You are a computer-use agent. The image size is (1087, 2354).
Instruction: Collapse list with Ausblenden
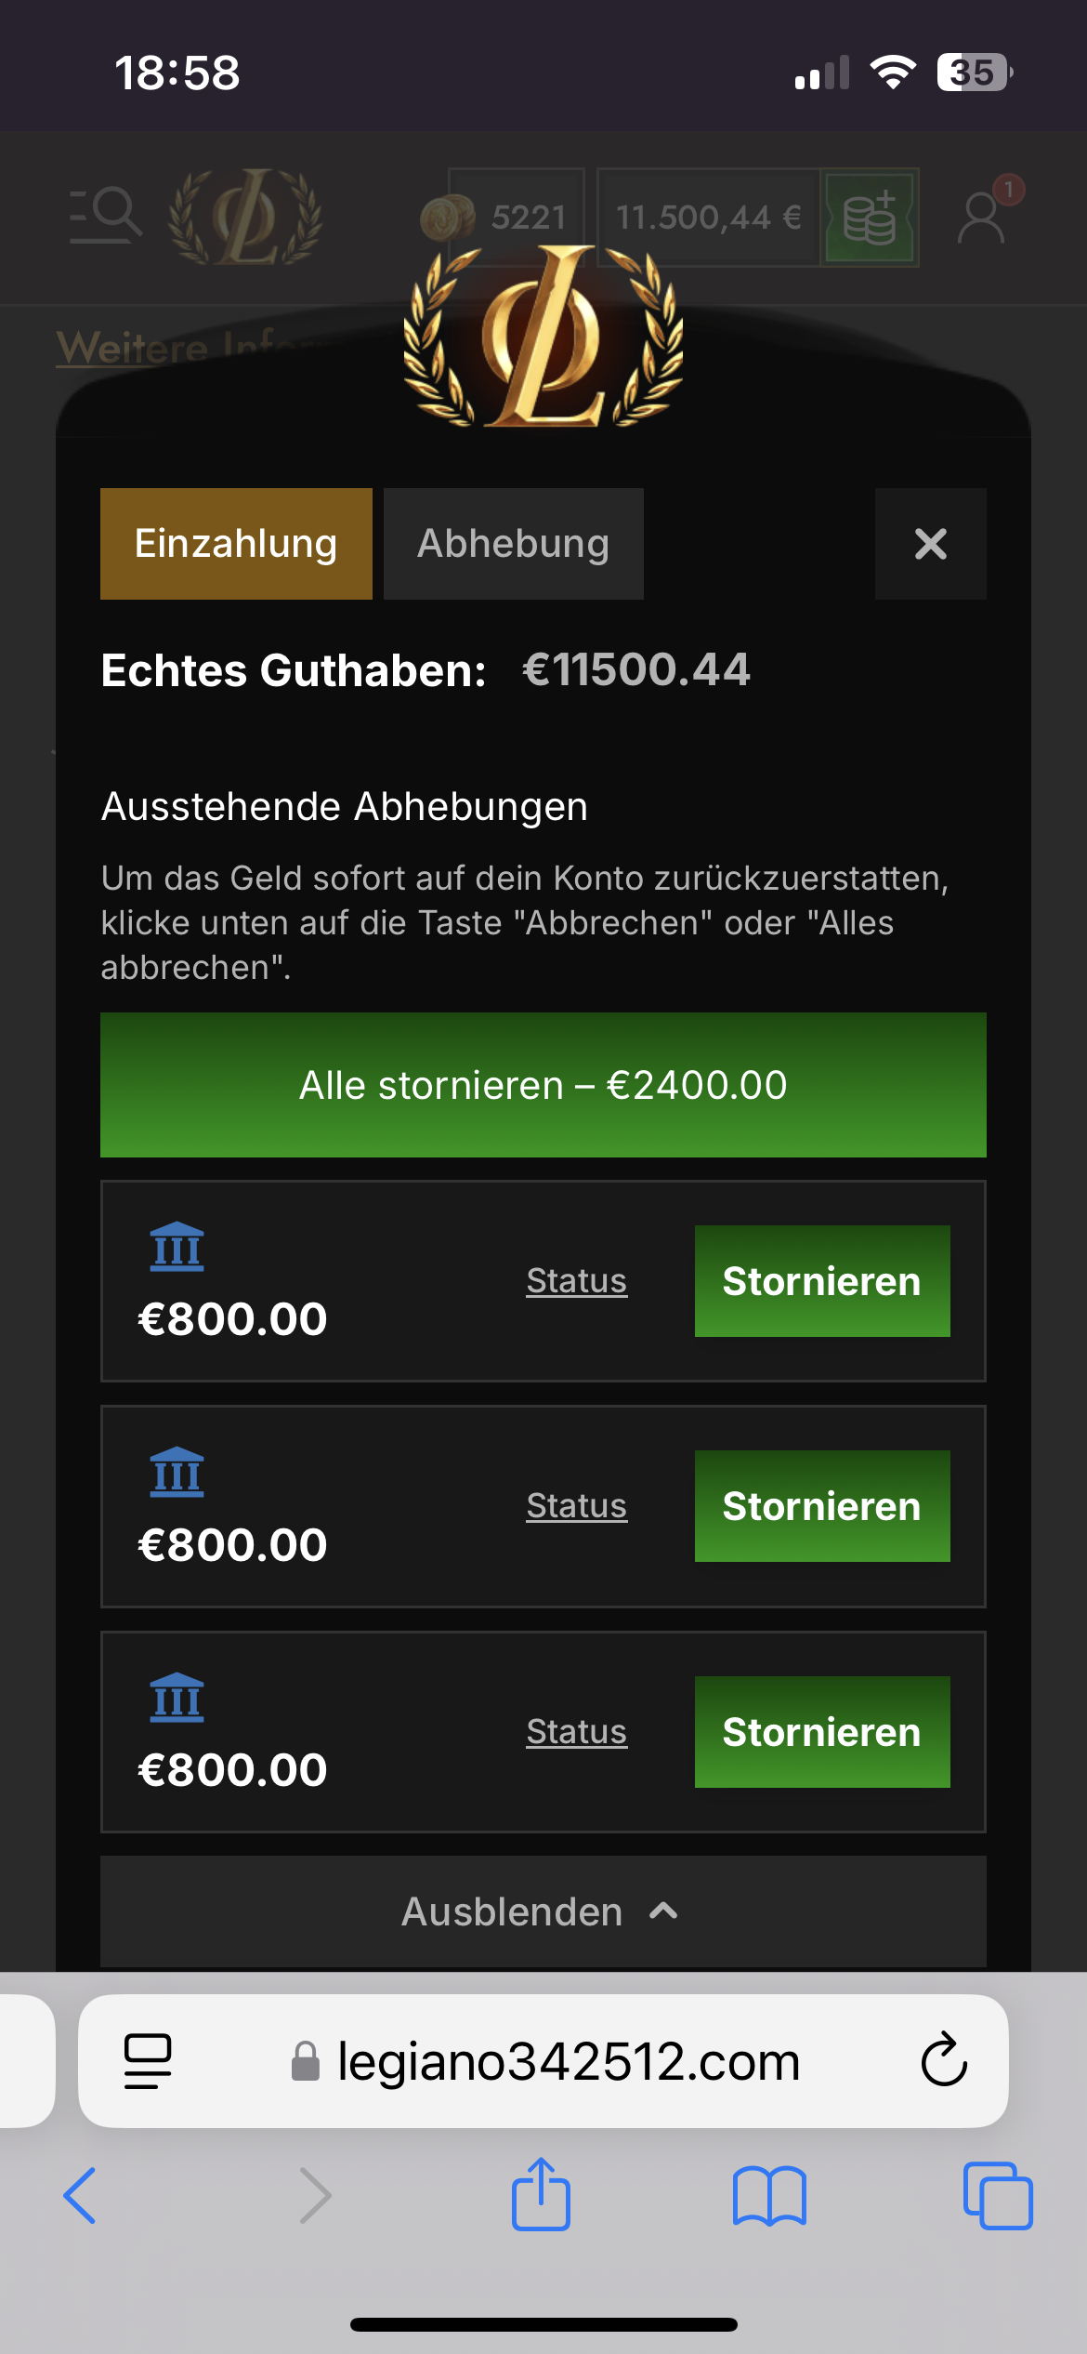point(543,1911)
